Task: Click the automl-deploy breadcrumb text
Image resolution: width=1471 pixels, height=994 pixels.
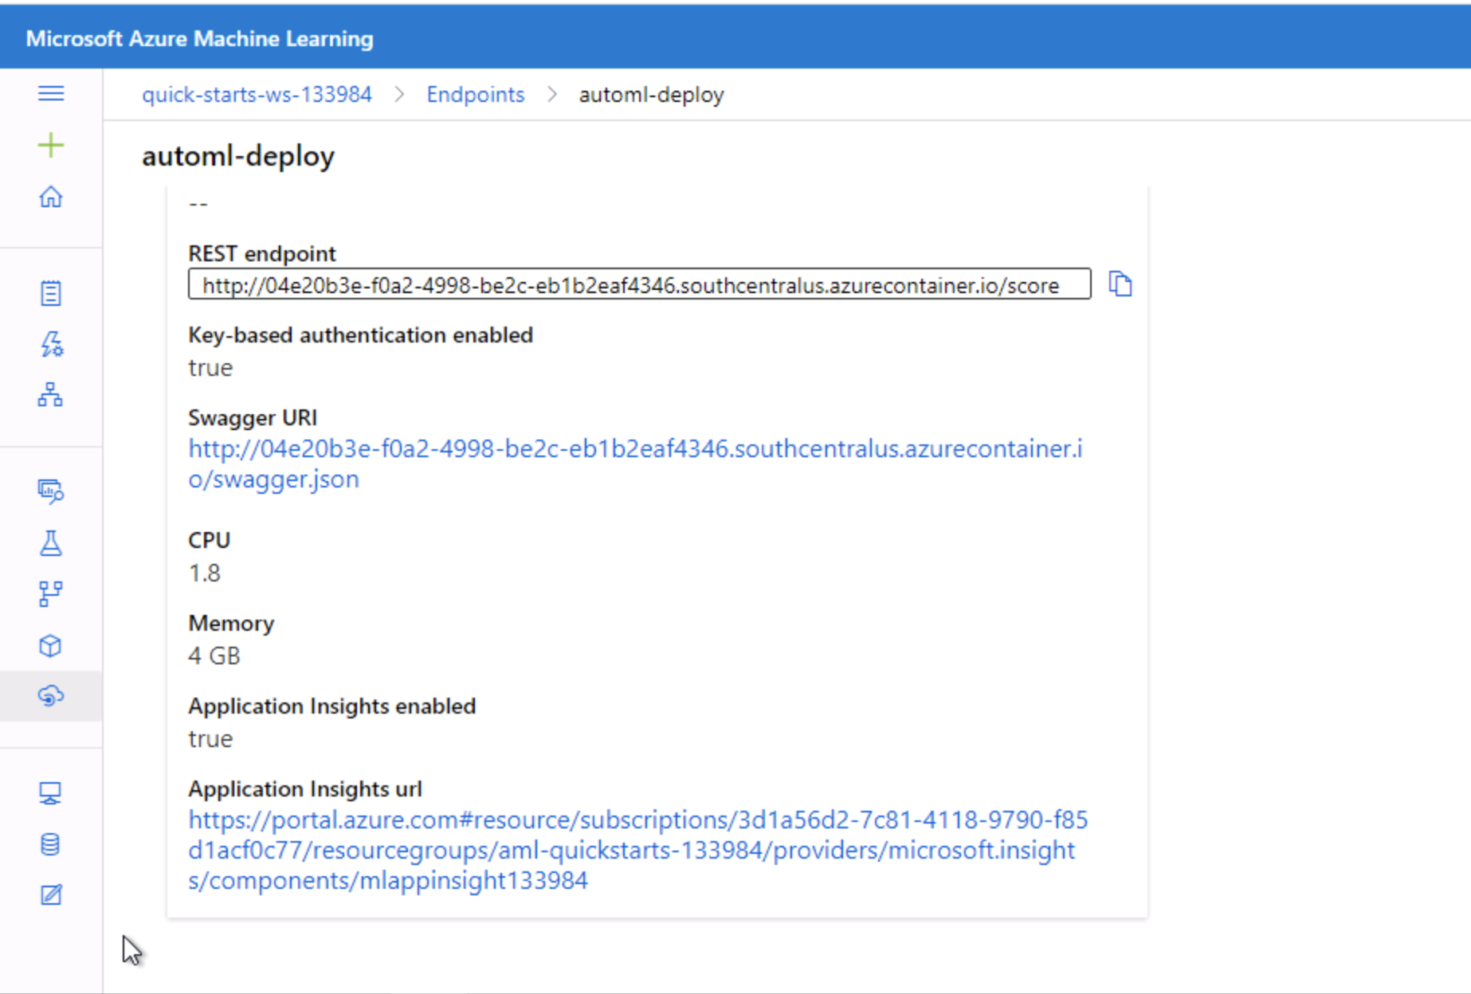Action: (651, 95)
